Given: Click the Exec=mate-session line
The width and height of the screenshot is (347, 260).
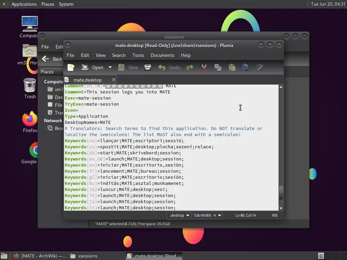Looking at the screenshot, I should tap(88, 98).
